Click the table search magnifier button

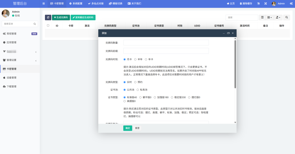point(286,18)
